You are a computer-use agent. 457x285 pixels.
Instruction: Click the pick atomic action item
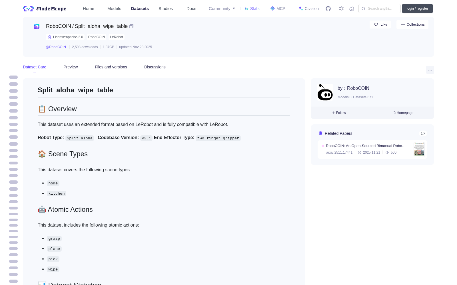(x=53, y=259)
